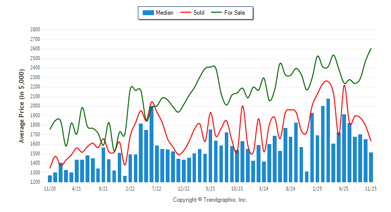Screen dimensions: 391x212
Task: Click the first Median bar at 11/20
Action: (50, 178)
